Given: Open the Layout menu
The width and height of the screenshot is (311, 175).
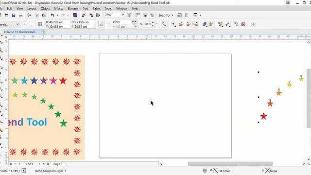Looking at the screenshot, I should pos(32,9).
